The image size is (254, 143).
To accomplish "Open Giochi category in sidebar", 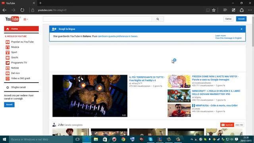I will coord(15,57).
